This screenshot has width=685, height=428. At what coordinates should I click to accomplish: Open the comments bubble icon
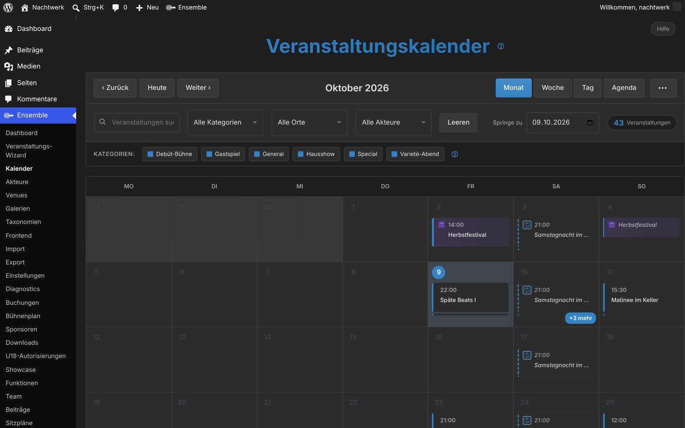[116, 8]
